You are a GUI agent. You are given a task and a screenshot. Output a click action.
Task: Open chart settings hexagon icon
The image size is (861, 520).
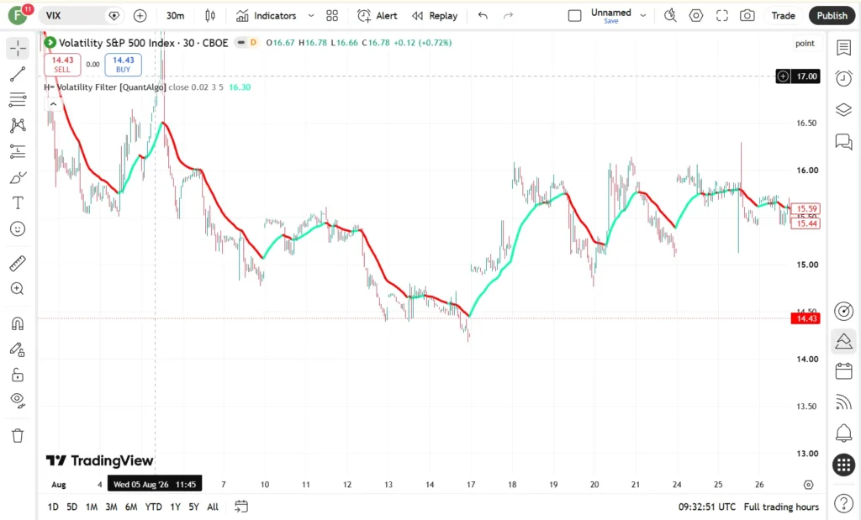(695, 16)
